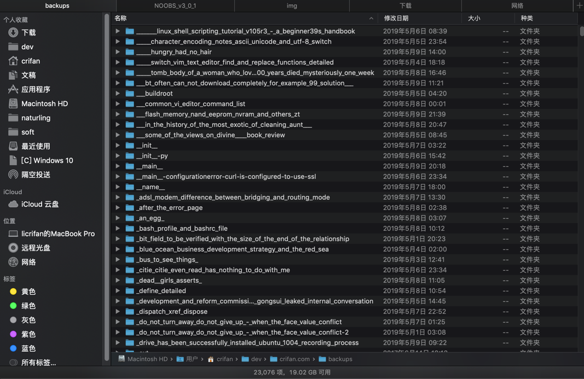Sort by 大小 size column
584x379 pixels.
[488, 18]
